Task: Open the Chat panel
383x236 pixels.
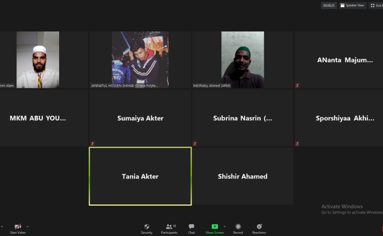Action: [x=191, y=229]
